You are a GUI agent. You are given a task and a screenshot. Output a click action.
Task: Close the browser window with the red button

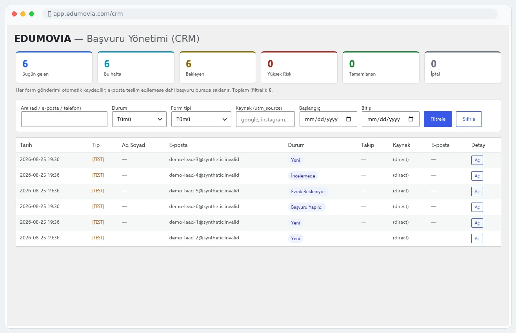[15, 14]
